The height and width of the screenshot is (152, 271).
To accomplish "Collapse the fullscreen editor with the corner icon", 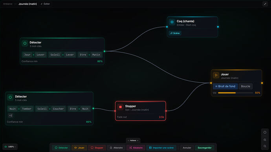I will [x=265, y=4].
